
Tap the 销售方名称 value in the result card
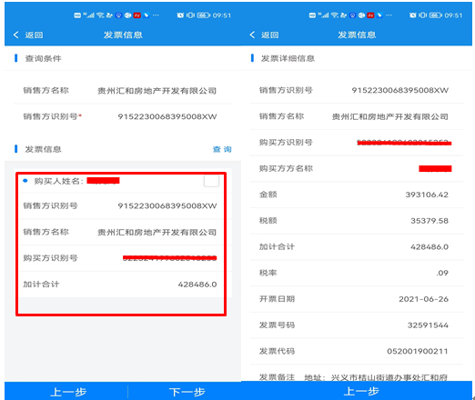point(157,232)
